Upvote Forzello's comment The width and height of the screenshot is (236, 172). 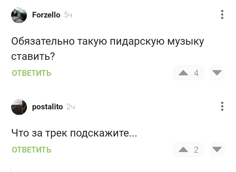(x=183, y=73)
